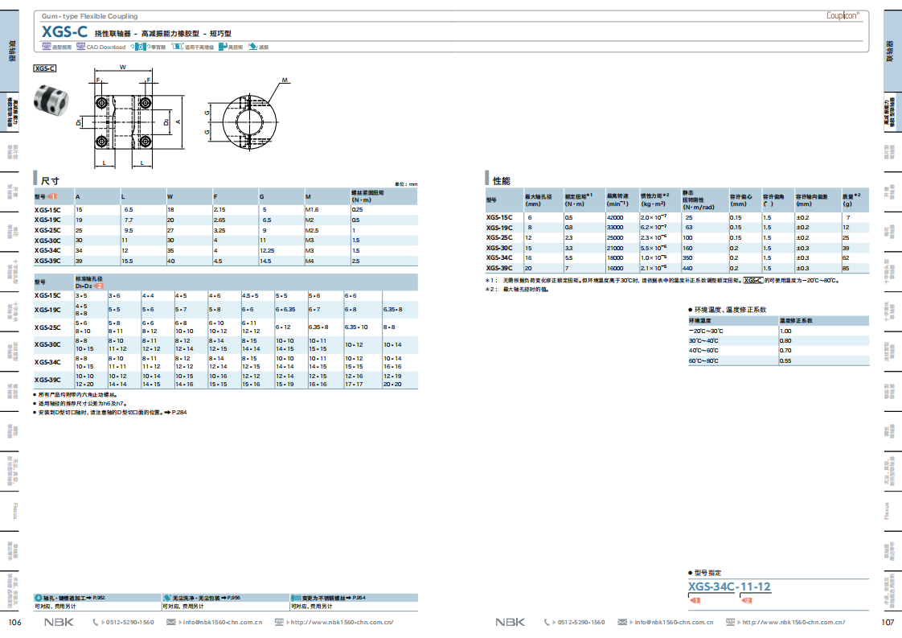Click the phone icon on page 106 footer

(x=96, y=622)
